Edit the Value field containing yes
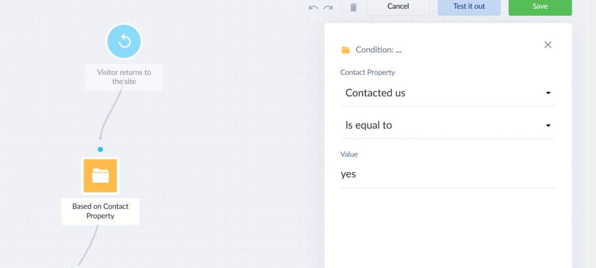The image size is (596, 268). (x=448, y=174)
